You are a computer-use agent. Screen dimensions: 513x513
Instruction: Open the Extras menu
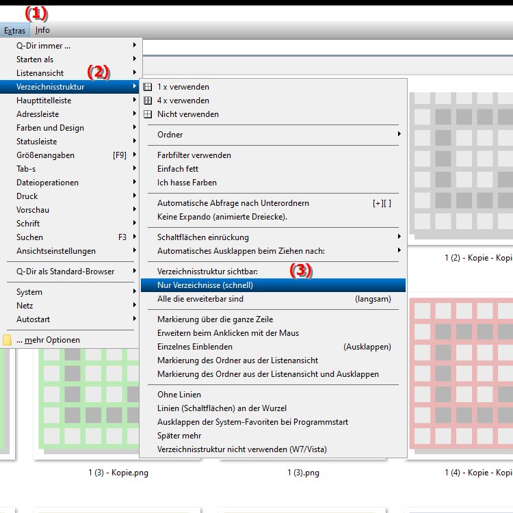tap(15, 30)
